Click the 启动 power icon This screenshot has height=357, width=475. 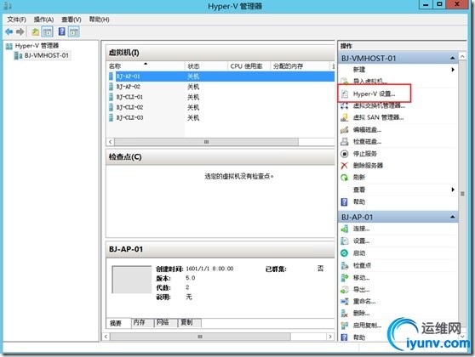(x=345, y=253)
